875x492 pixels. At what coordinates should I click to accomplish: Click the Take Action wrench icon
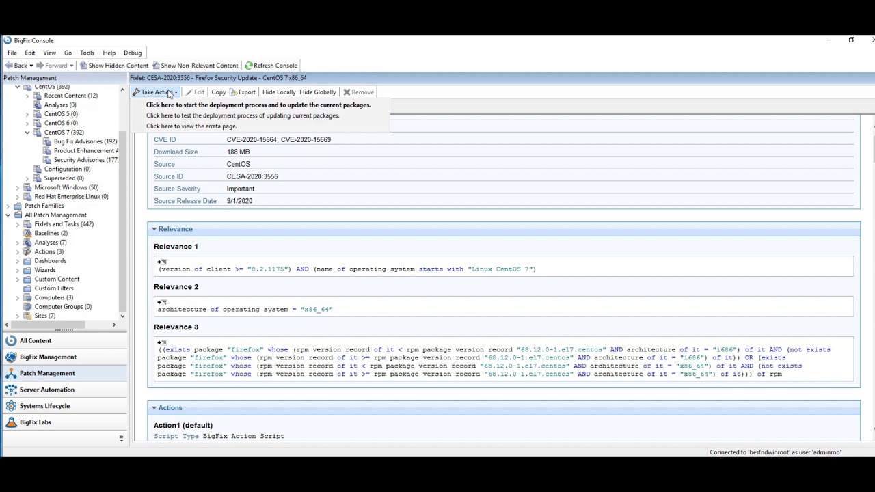tap(135, 92)
